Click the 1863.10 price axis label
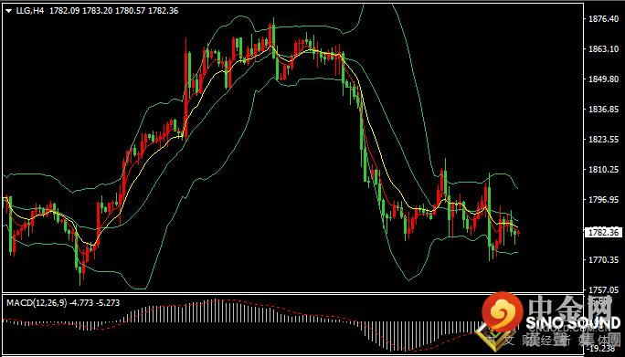625x357 pixels. pyautogui.click(x=603, y=49)
